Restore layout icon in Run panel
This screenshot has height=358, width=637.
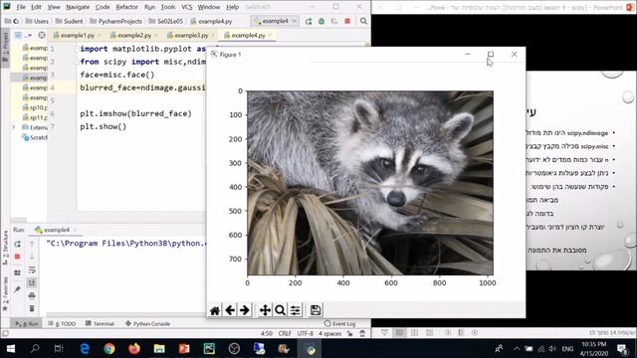pos(18,272)
